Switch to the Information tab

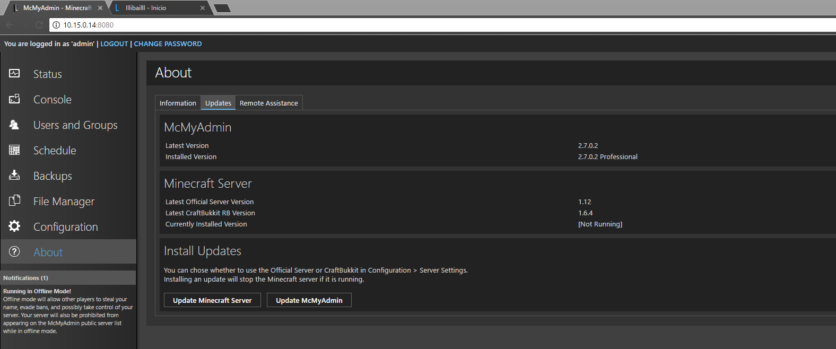coord(178,103)
